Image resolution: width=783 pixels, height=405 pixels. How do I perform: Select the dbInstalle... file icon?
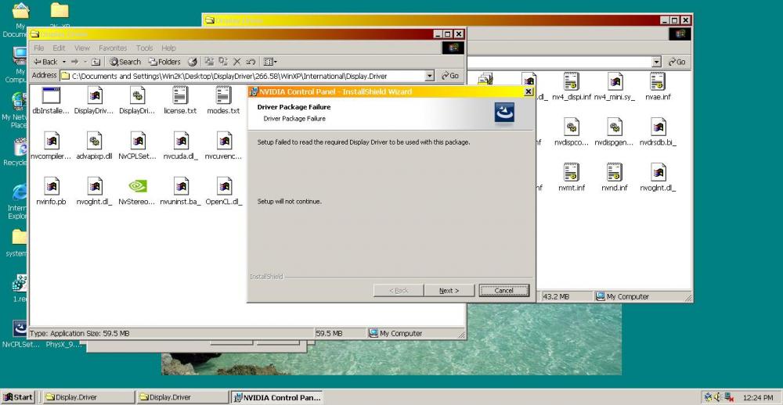pyautogui.click(x=51, y=102)
